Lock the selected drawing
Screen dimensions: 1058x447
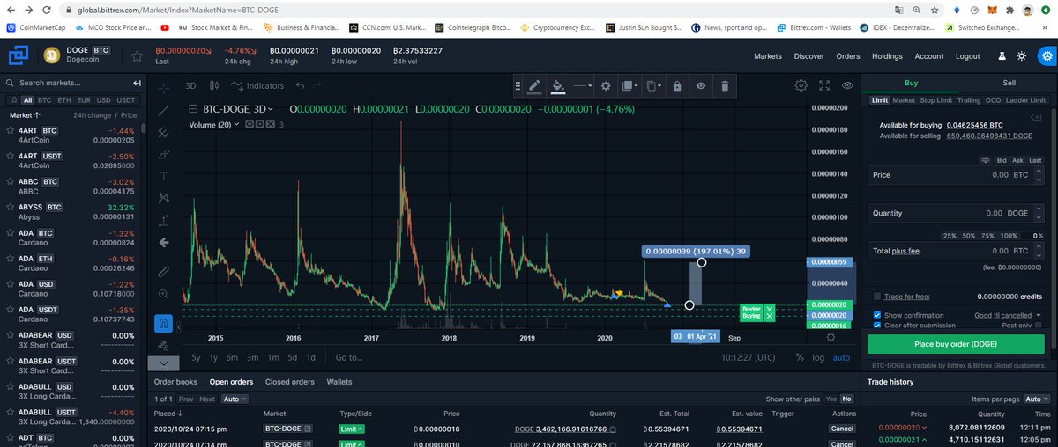676,86
